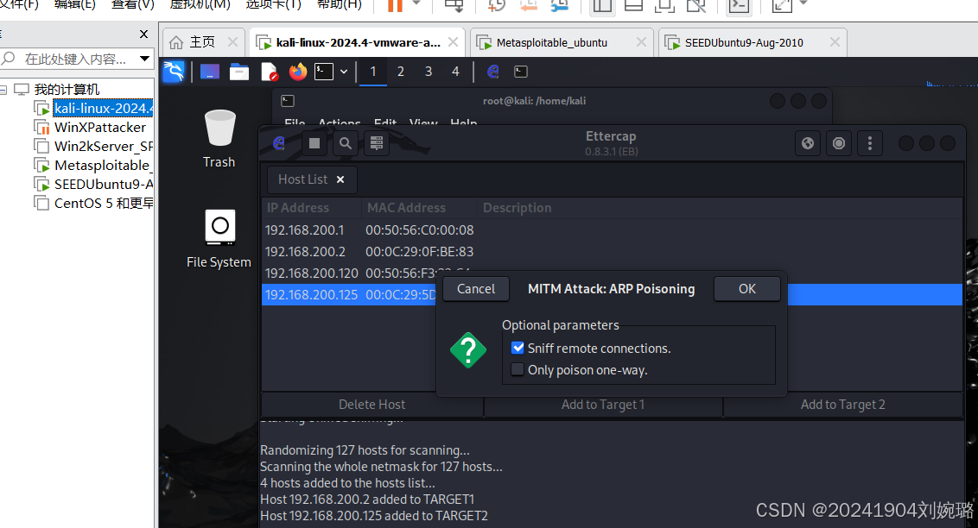Close the SEEDUbuntu9-Aug-2010 VM tab
This screenshot has width=978, height=528.
pyautogui.click(x=835, y=41)
